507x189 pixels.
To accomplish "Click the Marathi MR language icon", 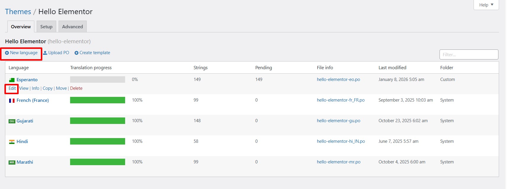I will pyautogui.click(x=12, y=162).
